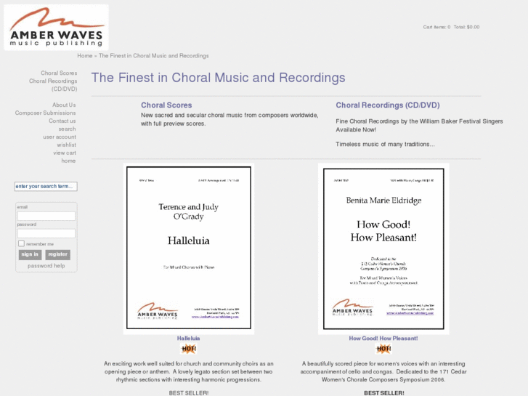Open Composer Submissions page
The height and width of the screenshot is (396, 528).
(46, 113)
